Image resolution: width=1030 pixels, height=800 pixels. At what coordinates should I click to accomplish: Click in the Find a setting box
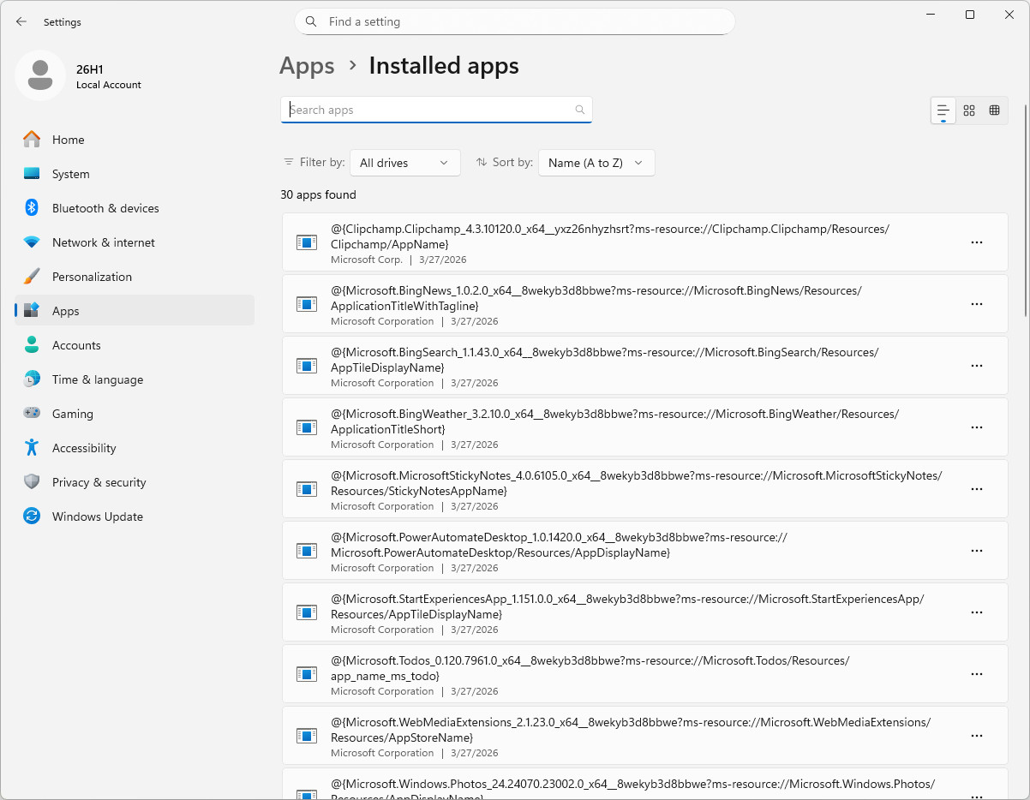click(x=515, y=21)
